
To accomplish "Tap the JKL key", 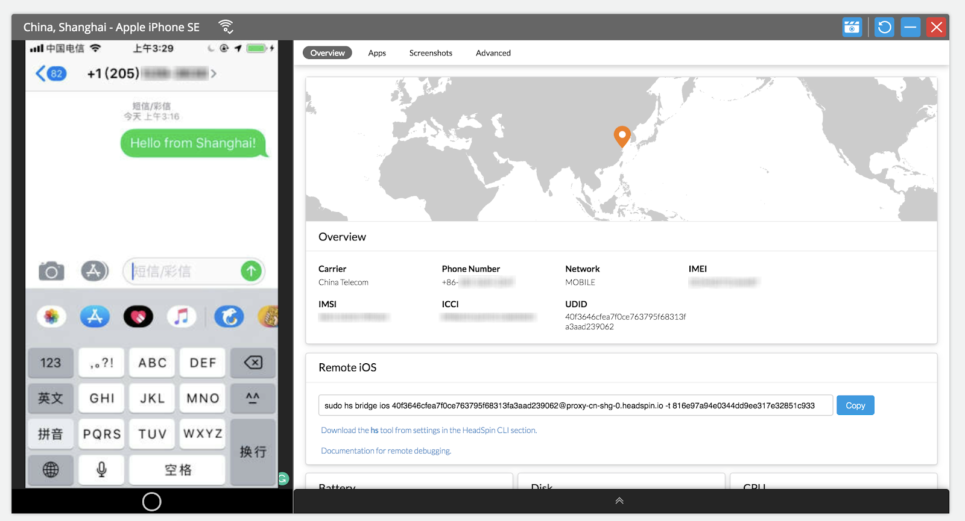I will [x=152, y=398].
